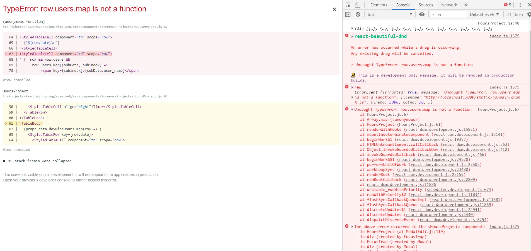Open DevTools three-dot options menu
The image size is (531, 251).
coord(520,5)
